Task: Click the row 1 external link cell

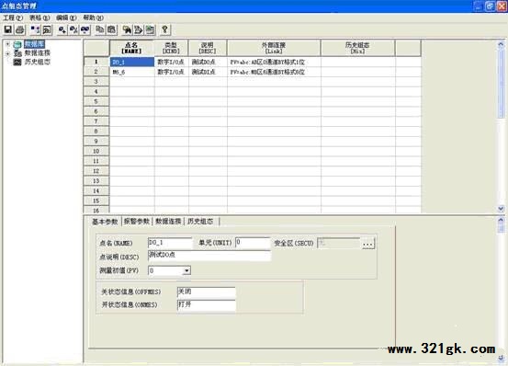Action: [274, 62]
